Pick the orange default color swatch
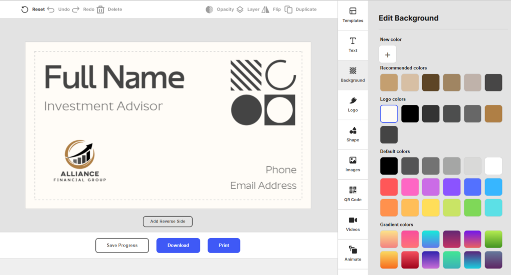Screen dimensions: 511x275 point(389,208)
